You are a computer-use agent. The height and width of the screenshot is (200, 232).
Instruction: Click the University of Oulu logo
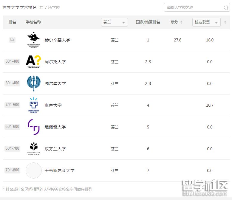click(x=34, y=105)
